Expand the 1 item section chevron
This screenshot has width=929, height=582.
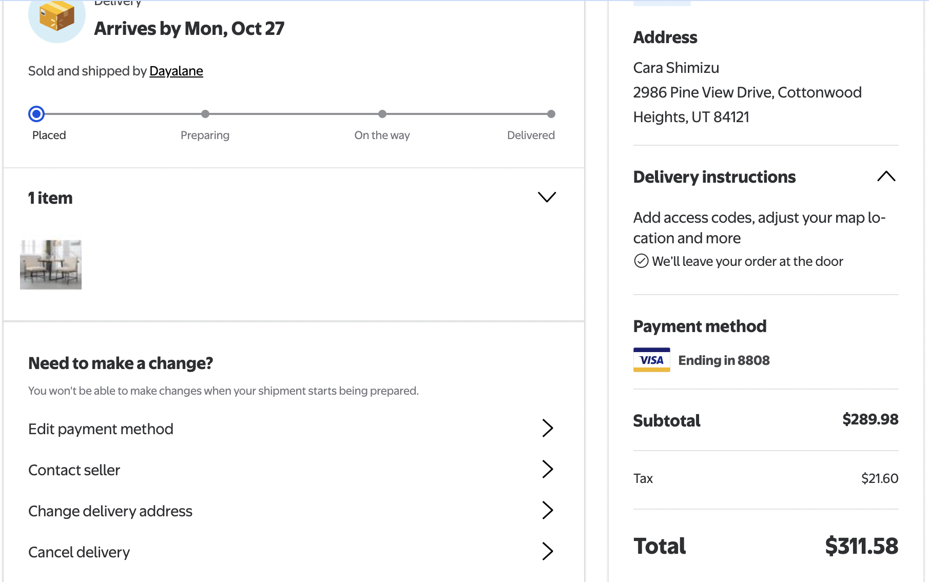tap(547, 197)
